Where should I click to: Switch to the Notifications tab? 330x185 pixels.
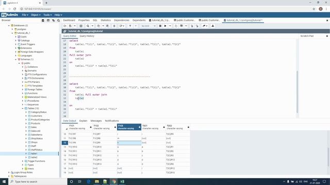point(112,121)
